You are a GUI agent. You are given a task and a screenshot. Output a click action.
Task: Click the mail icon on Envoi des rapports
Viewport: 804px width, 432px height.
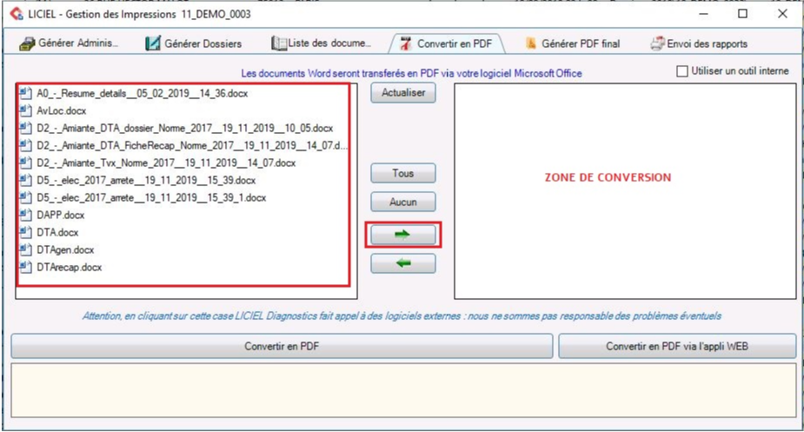(657, 43)
